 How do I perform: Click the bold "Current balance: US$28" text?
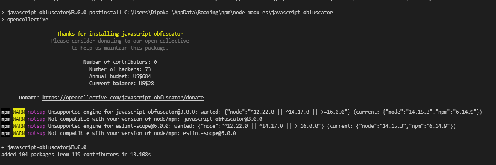click(121, 84)
